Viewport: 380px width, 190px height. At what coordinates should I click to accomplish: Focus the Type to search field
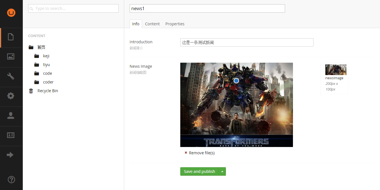(x=73, y=8)
